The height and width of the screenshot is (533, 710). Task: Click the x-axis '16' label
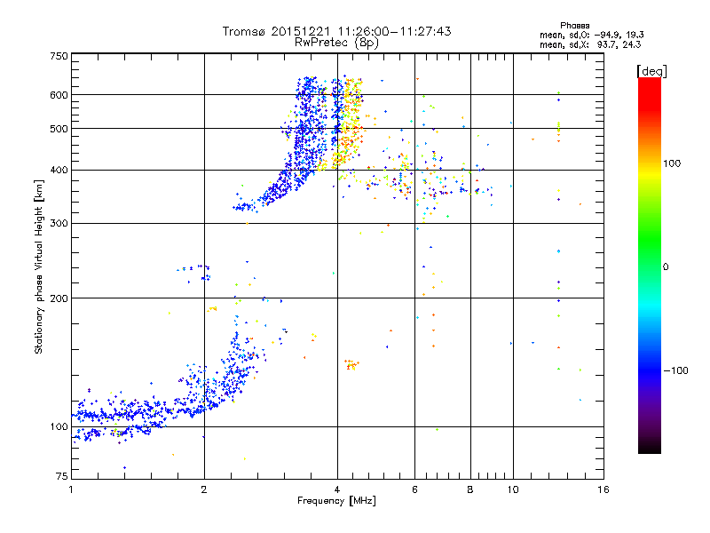pyautogui.click(x=603, y=489)
